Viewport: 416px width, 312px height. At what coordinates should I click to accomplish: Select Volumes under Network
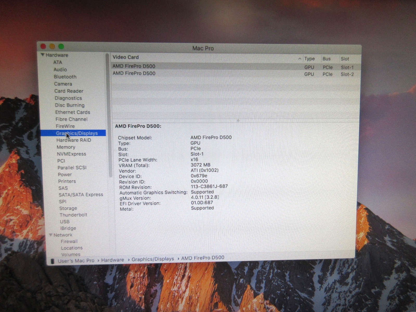71,254
